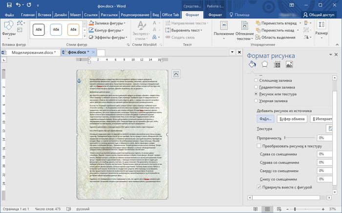Image resolution: width=342 pixels, height=213 pixels.
Task: Open the Fill & Line tab icon
Action: (x=252, y=65)
